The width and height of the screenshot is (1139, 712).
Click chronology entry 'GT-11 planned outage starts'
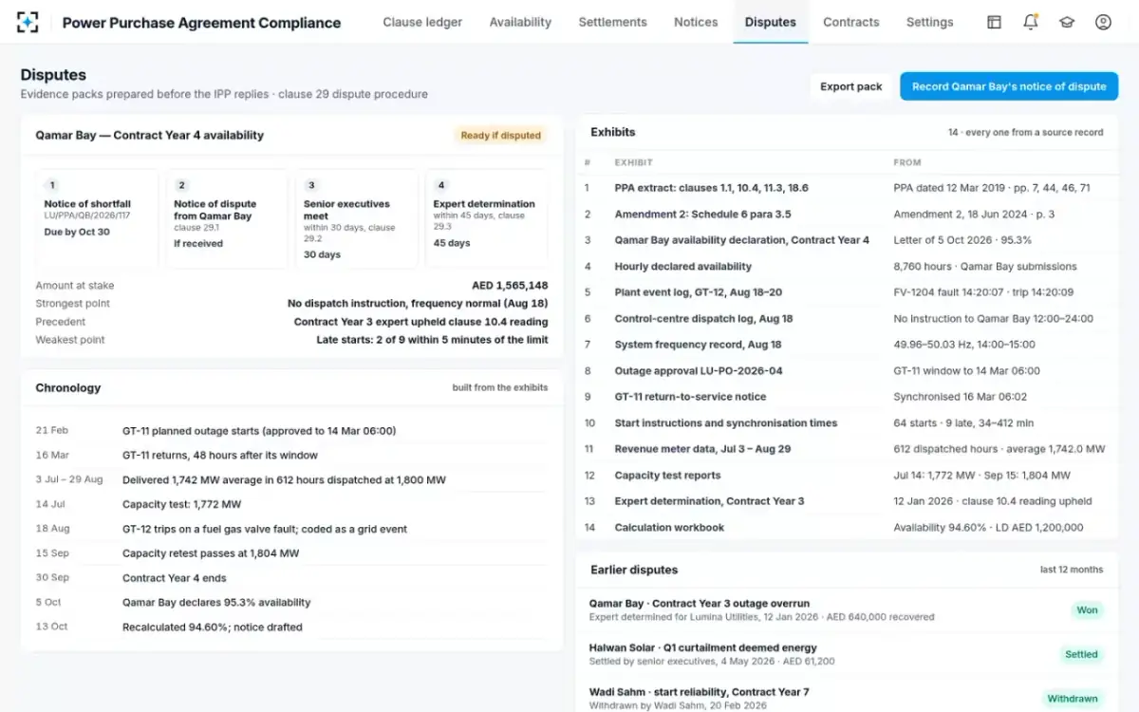click(259, 431)
